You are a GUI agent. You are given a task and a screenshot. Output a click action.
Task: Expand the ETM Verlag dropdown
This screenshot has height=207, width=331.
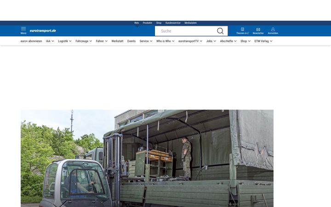pyautogui.click(x=263, y=41)
